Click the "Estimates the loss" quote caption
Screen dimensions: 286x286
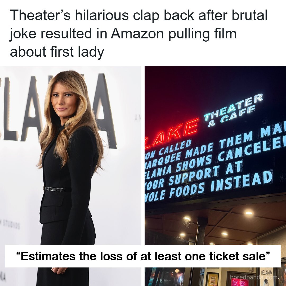click(143, 256)
